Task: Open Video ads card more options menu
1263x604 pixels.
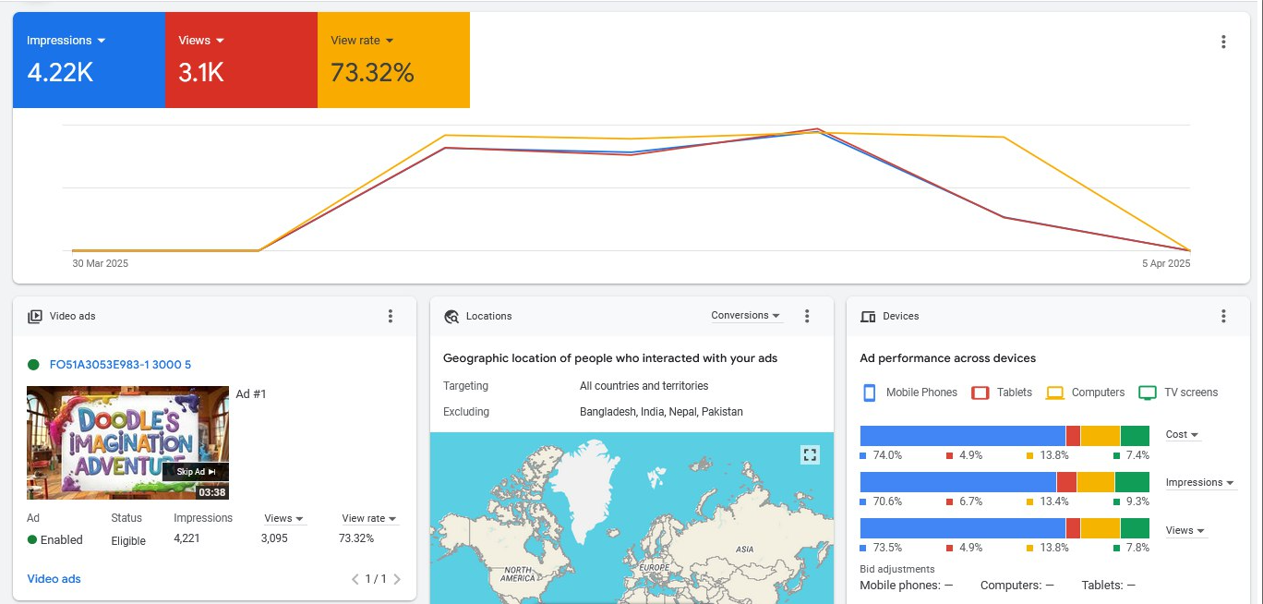Action: click(391, 316)
